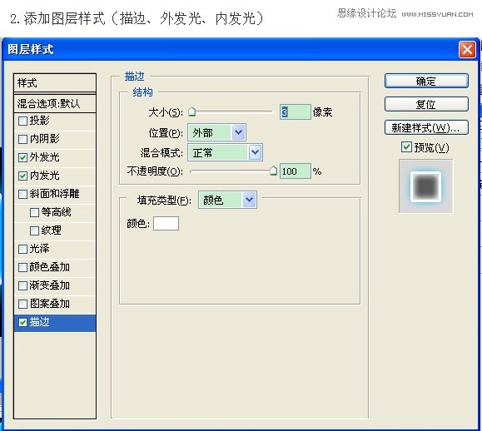Toggle the 预览 preview checkbox
Image resolution: width=482 pixels, height=431 pixels.
point(406,147)
